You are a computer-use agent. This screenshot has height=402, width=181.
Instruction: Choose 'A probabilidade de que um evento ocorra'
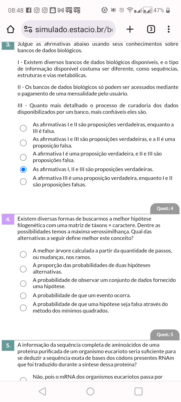[x=23, y=296]
